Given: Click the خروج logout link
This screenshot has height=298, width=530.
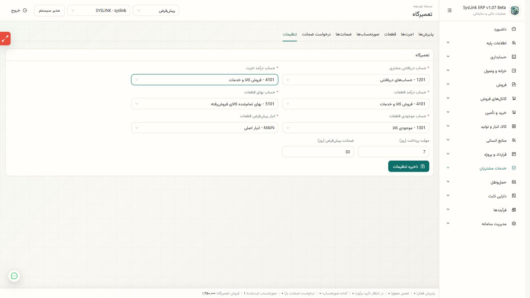Looking at the screenshot, I should point(19,11).
